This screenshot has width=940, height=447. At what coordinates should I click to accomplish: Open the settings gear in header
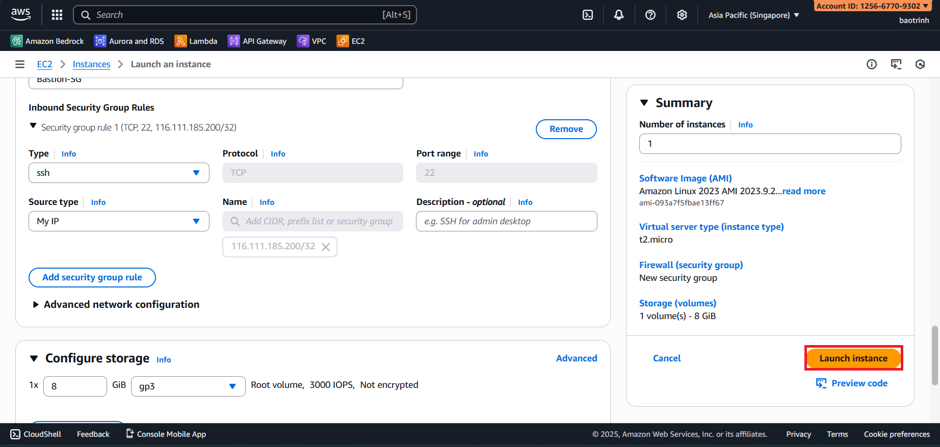682,15
